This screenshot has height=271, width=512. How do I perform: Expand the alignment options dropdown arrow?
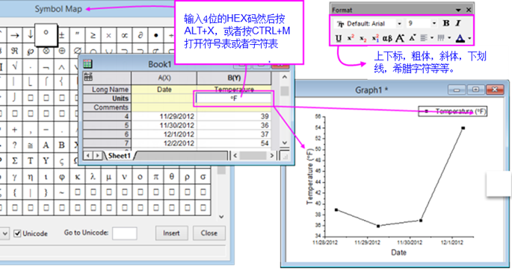pyautogui.click(x=432, y=38)
